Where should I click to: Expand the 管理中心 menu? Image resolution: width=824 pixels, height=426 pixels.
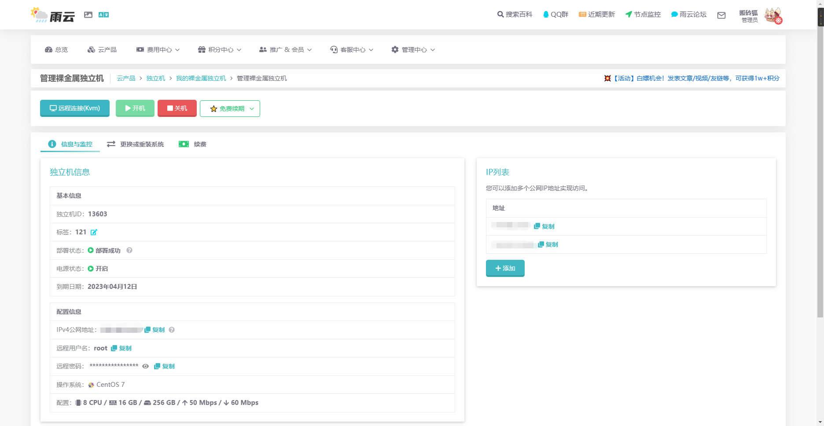coord(413,50)
